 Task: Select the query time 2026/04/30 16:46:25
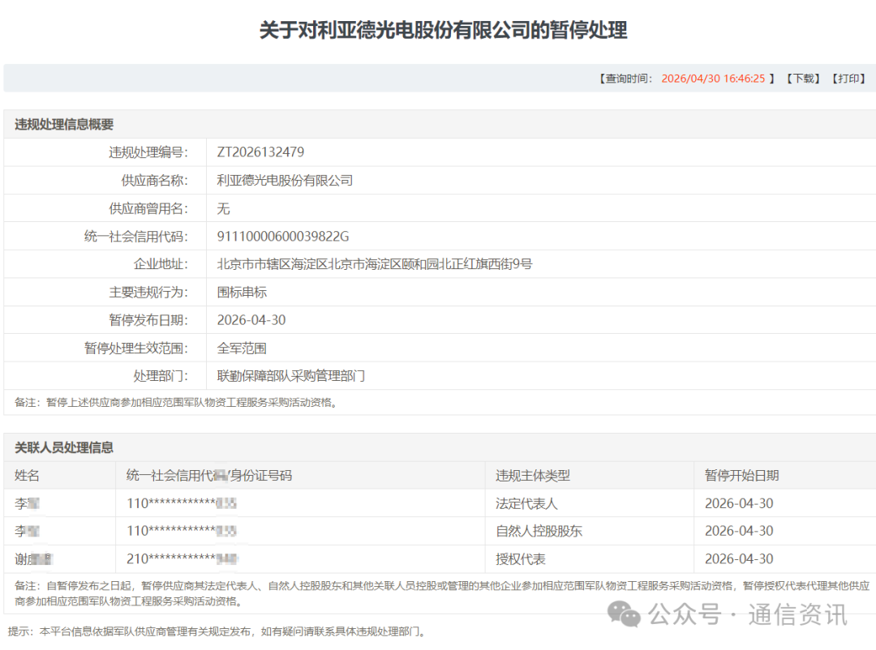713,79
